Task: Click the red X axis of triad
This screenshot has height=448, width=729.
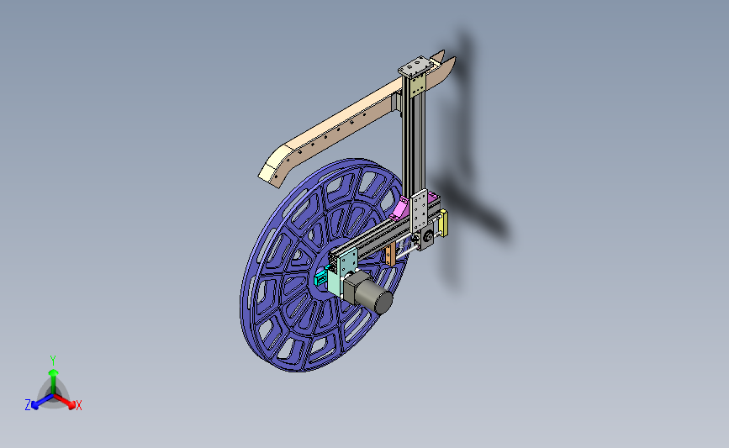Action: point(64,401)
